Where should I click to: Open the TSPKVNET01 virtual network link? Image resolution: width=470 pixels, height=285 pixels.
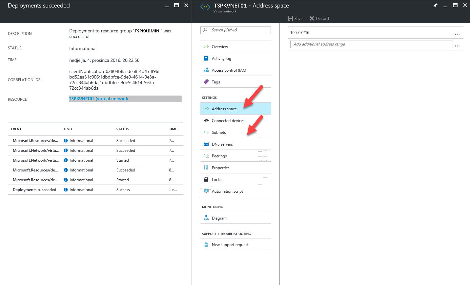pos(98,98)
